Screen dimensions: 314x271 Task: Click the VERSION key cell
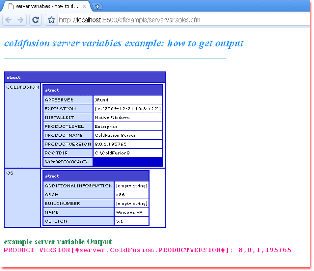coord(78,221)
